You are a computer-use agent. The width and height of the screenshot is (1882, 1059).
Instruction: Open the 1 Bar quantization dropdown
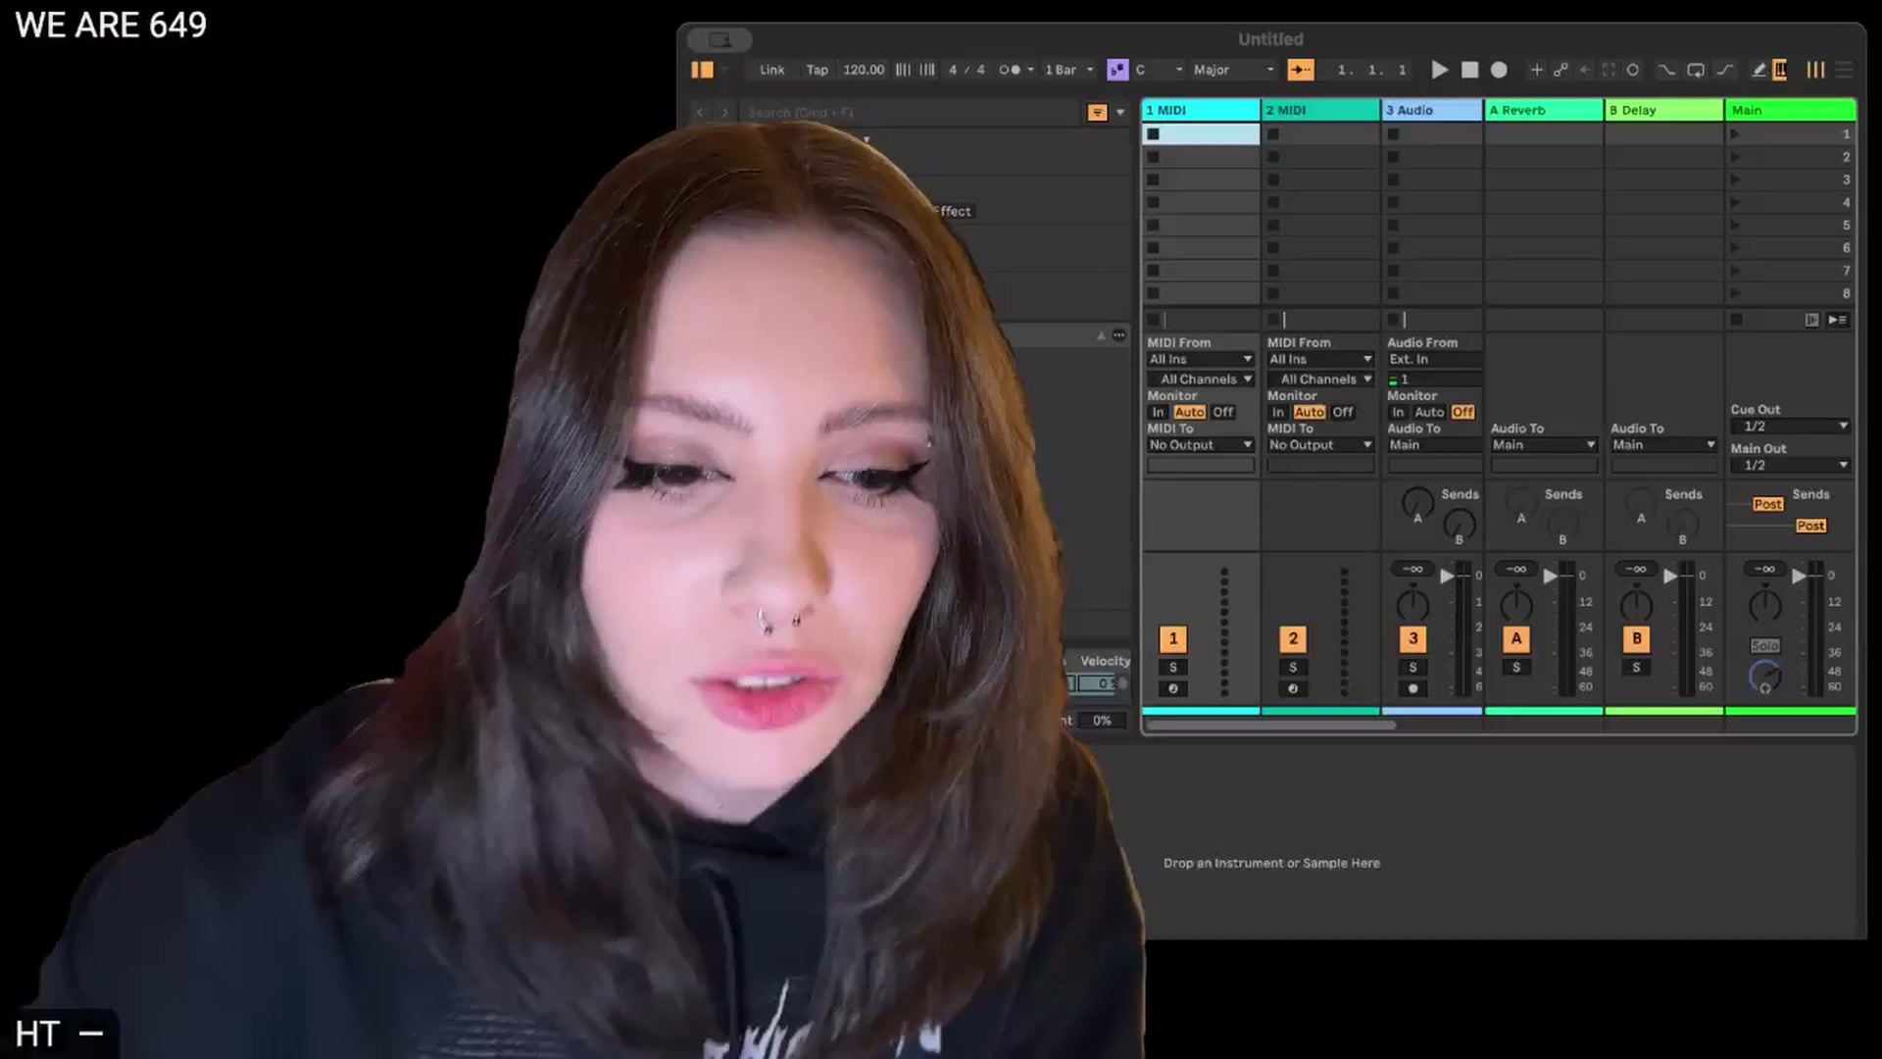pyautogui.click(x=1068, y=70)
